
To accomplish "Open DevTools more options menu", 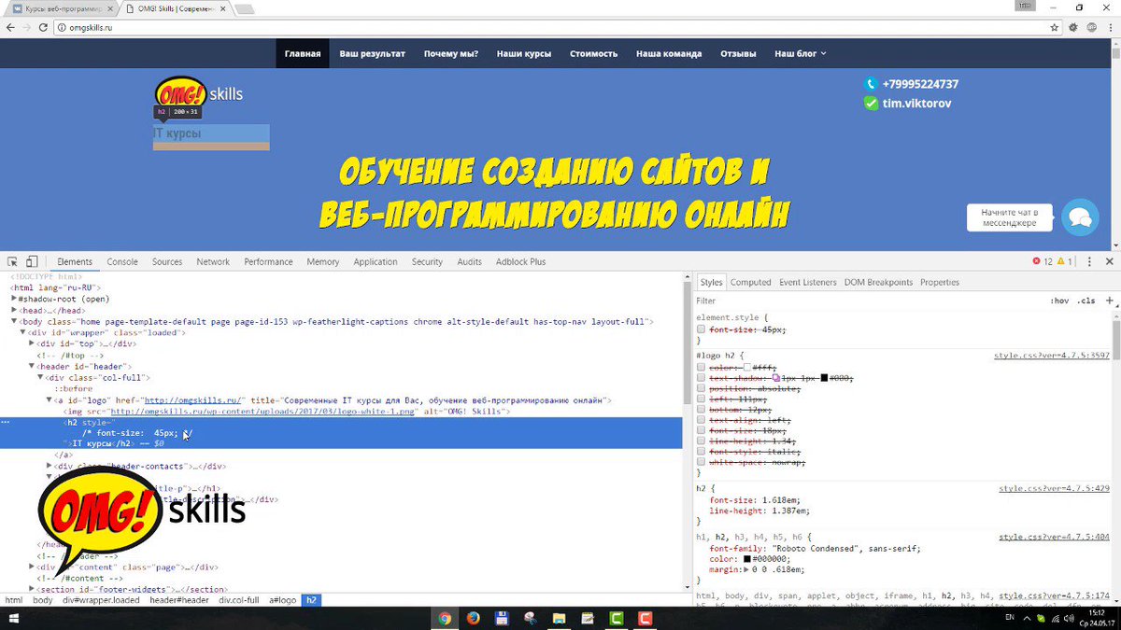I will (1087, 262).
